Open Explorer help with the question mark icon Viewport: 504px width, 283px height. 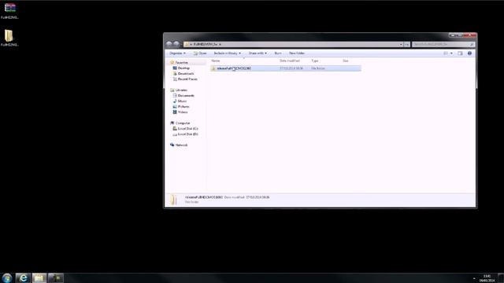pyautogui.click(x=469, y=53)
